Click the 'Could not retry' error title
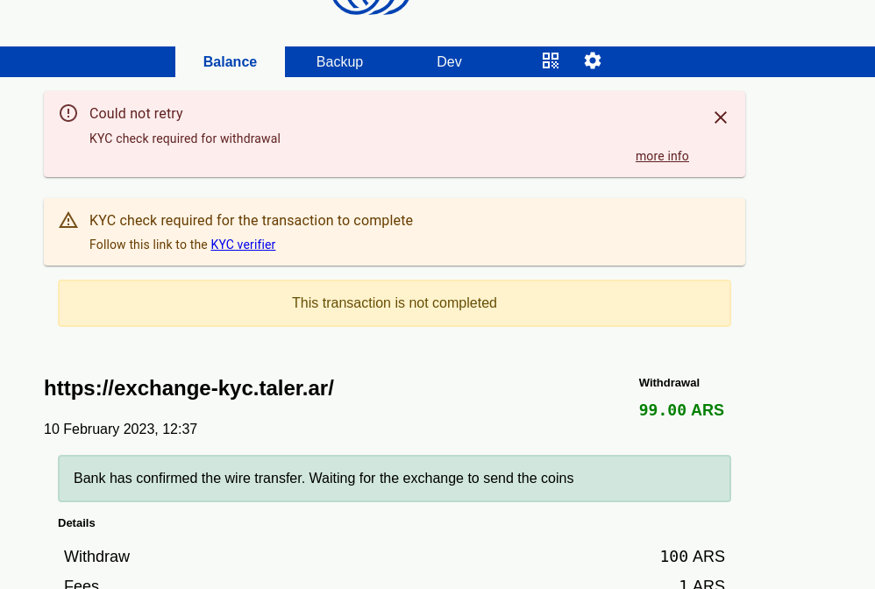 (x=136, y=113)
